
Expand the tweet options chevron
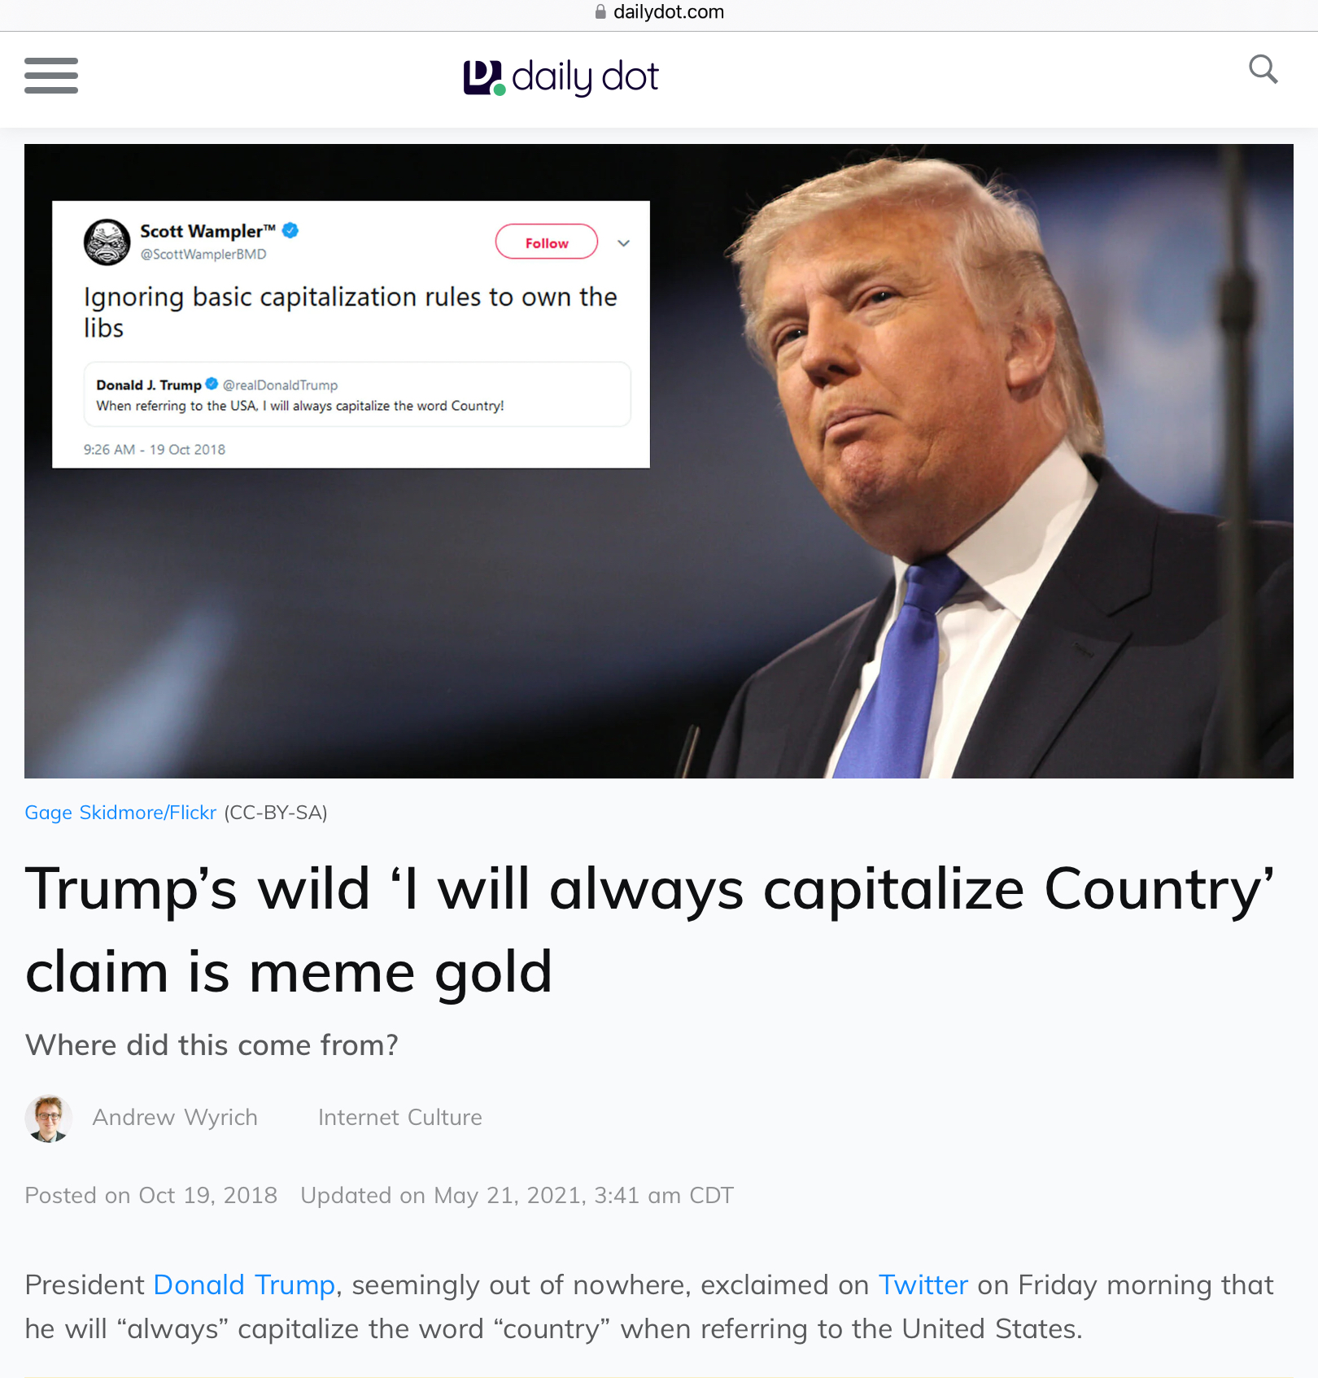(x=623, y=242)
